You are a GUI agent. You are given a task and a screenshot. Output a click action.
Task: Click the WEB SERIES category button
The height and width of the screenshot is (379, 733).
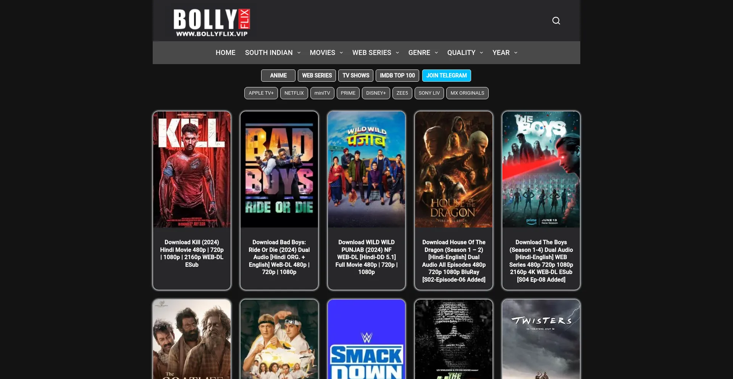317,76
